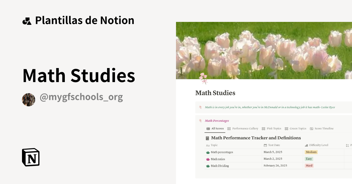Open the Math percentages row page

[x=221, y=152]
